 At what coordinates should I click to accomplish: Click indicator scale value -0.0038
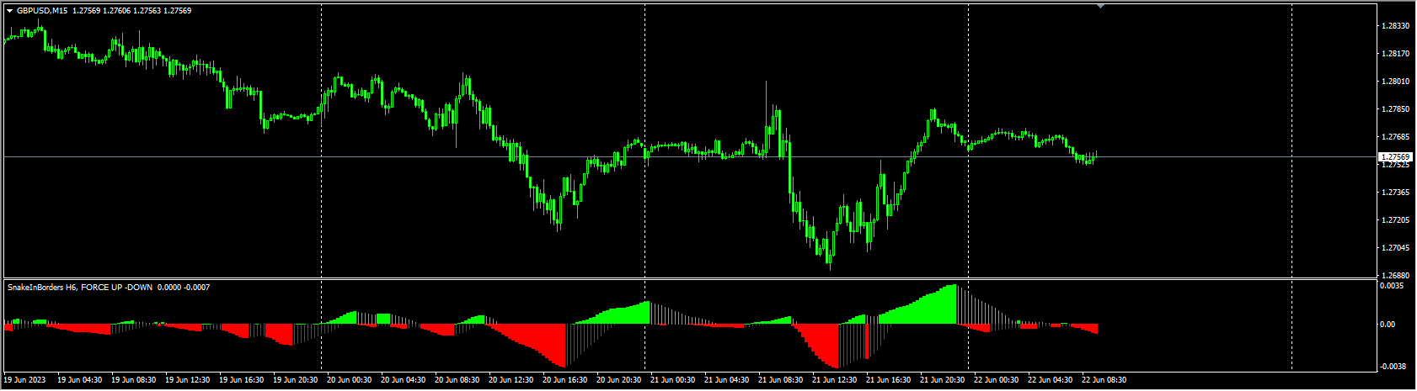(1392, 366)
